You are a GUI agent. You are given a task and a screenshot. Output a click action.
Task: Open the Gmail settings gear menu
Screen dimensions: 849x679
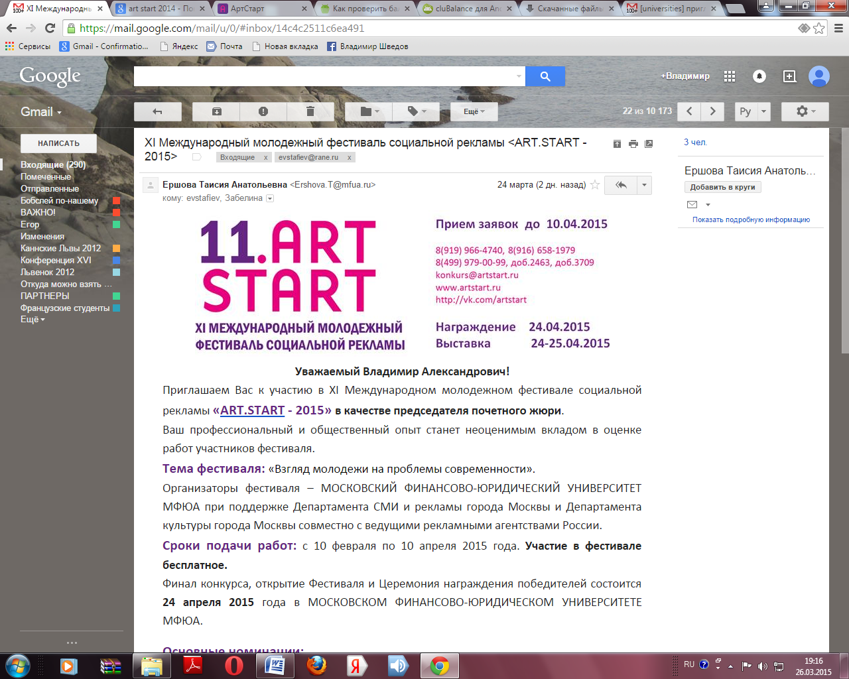pyautogui.click(x=805, y=111)
